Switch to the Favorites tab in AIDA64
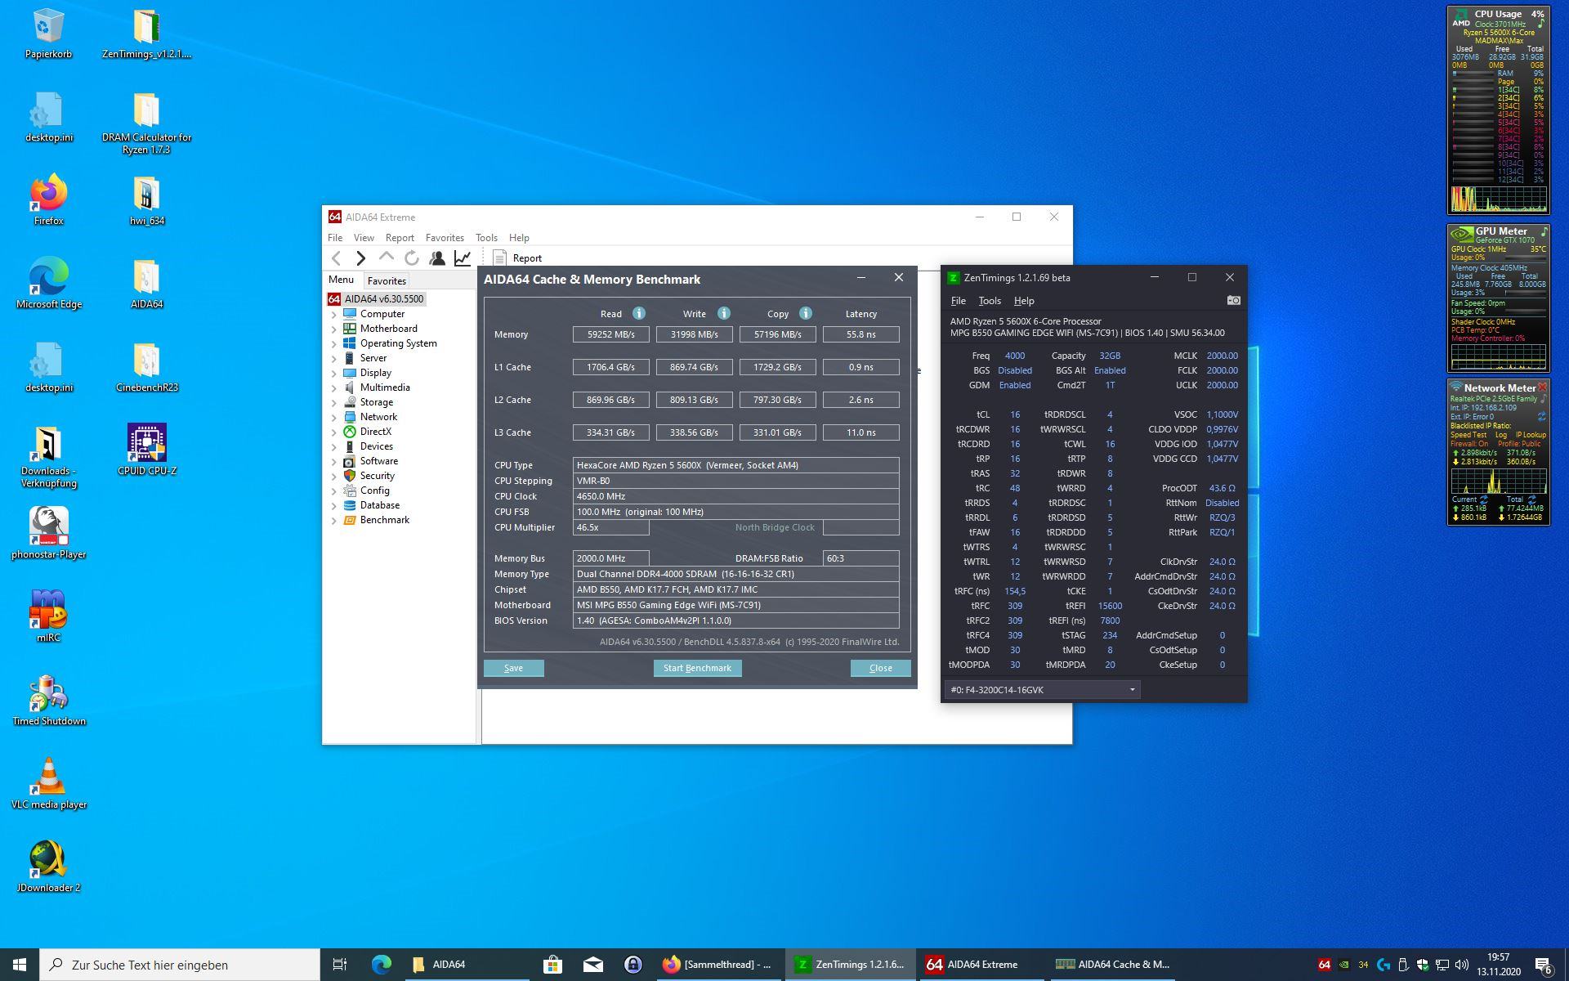The image size is (1569, 981). (387, 280)
